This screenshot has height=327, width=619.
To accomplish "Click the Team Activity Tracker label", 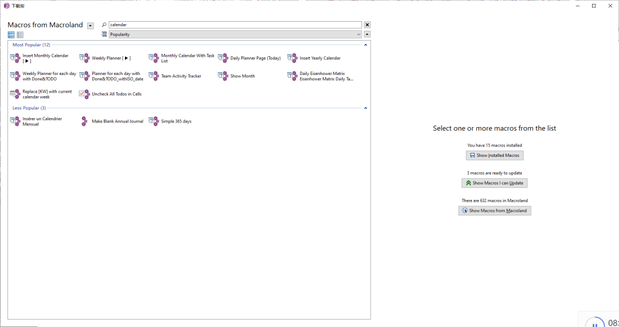I will tap(181, 76).
